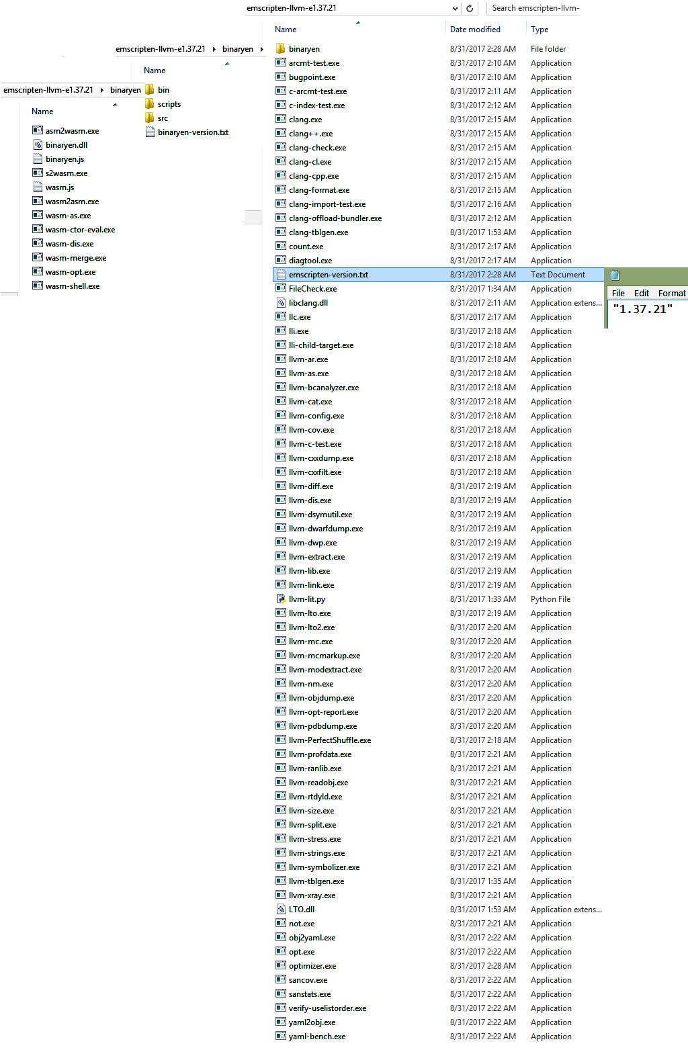Select wasm-ctor-eval.exe in left window
688x1056 pixels.
pos(80,230)
